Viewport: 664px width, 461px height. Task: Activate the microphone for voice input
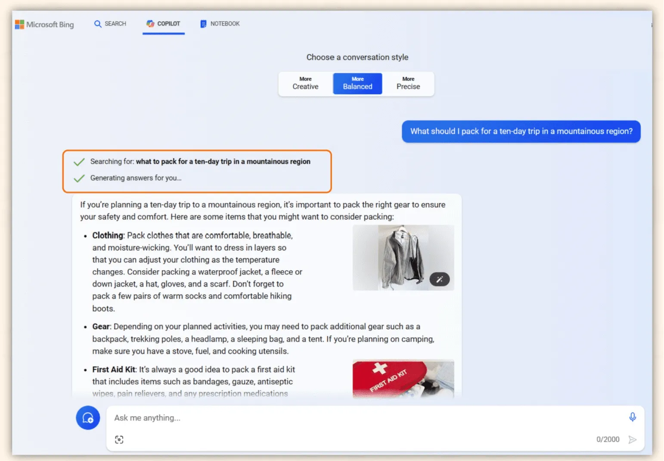[x=632, y=417]
